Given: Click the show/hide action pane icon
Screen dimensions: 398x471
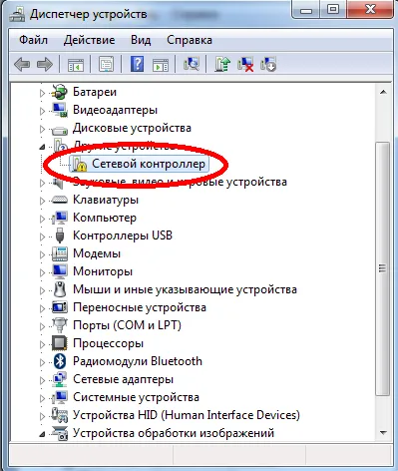Looking at the screenshot, I should [x=161, y=64].
